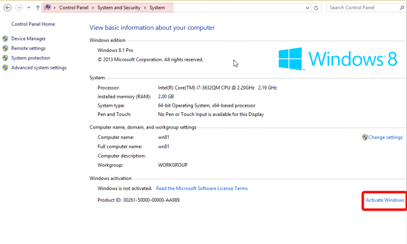Click Change settings link
Viewport: 407px width, 244px height.
(x=385, y=137)
